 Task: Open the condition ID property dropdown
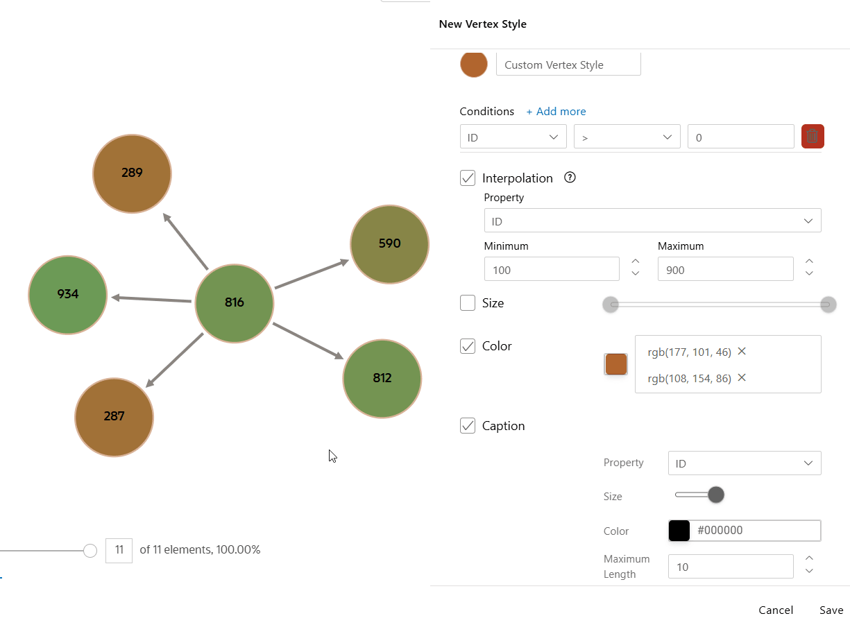pos(513,137)
